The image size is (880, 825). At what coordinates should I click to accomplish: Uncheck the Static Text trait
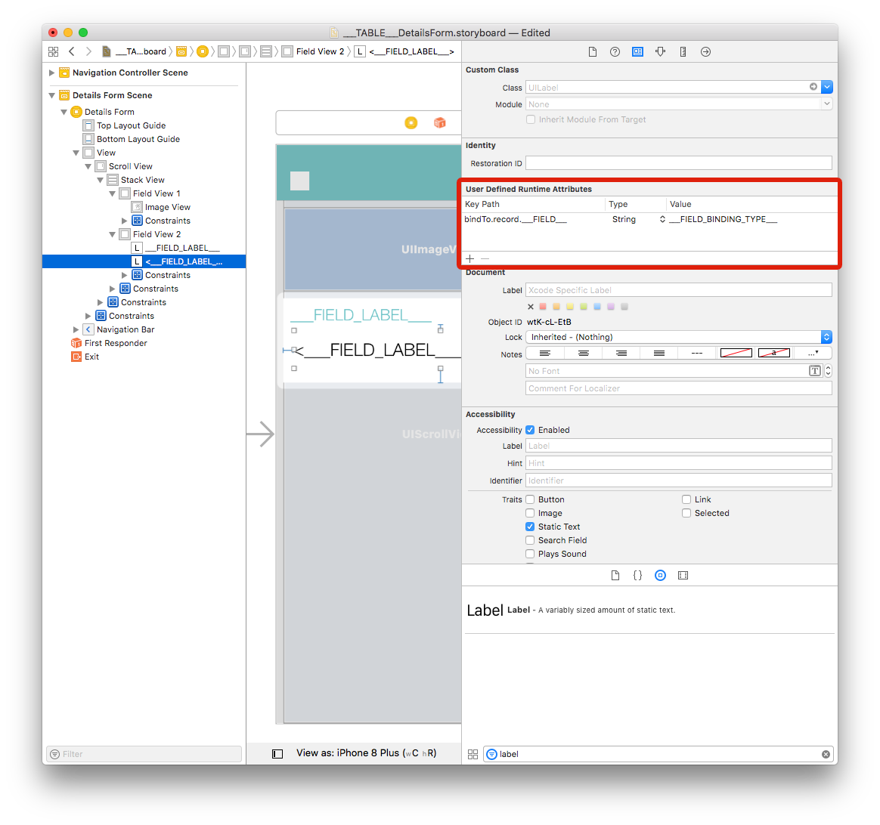[x=531, y=527]
